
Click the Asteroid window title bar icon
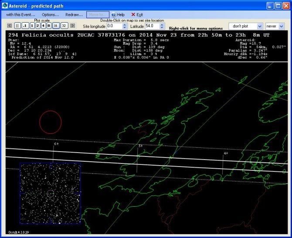(x=5, y=5)
